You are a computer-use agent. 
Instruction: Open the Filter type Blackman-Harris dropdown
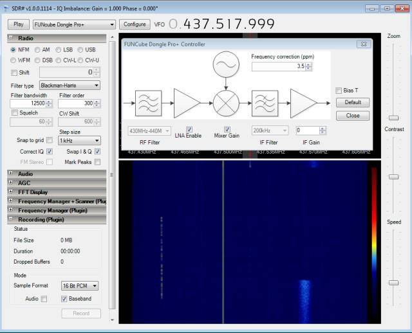click(70, 85)
